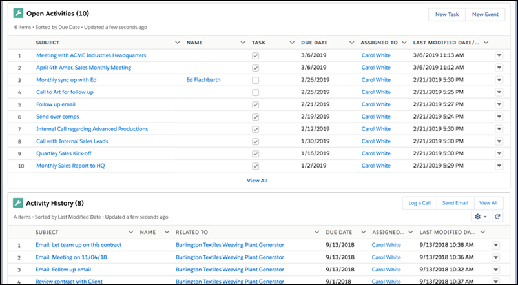Check the Task box for Call to Art for follow up
The height and width of the screenshot is (285, 518).
255,92
